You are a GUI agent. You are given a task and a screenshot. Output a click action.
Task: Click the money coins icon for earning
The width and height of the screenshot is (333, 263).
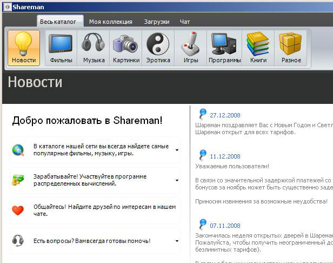18,180
